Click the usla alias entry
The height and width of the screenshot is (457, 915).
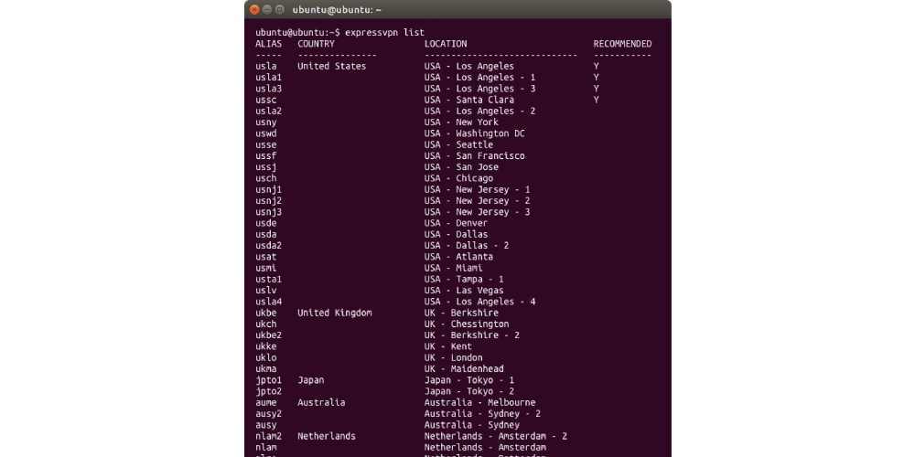pyautogui.click(x=266, y=67)
